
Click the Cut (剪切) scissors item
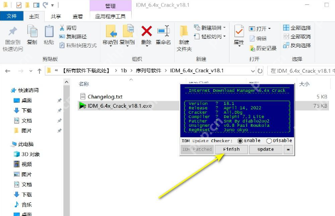coord(68,28)
